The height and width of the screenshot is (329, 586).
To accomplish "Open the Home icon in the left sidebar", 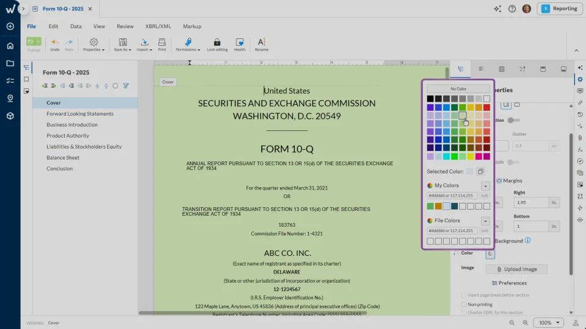I will 10,46.
